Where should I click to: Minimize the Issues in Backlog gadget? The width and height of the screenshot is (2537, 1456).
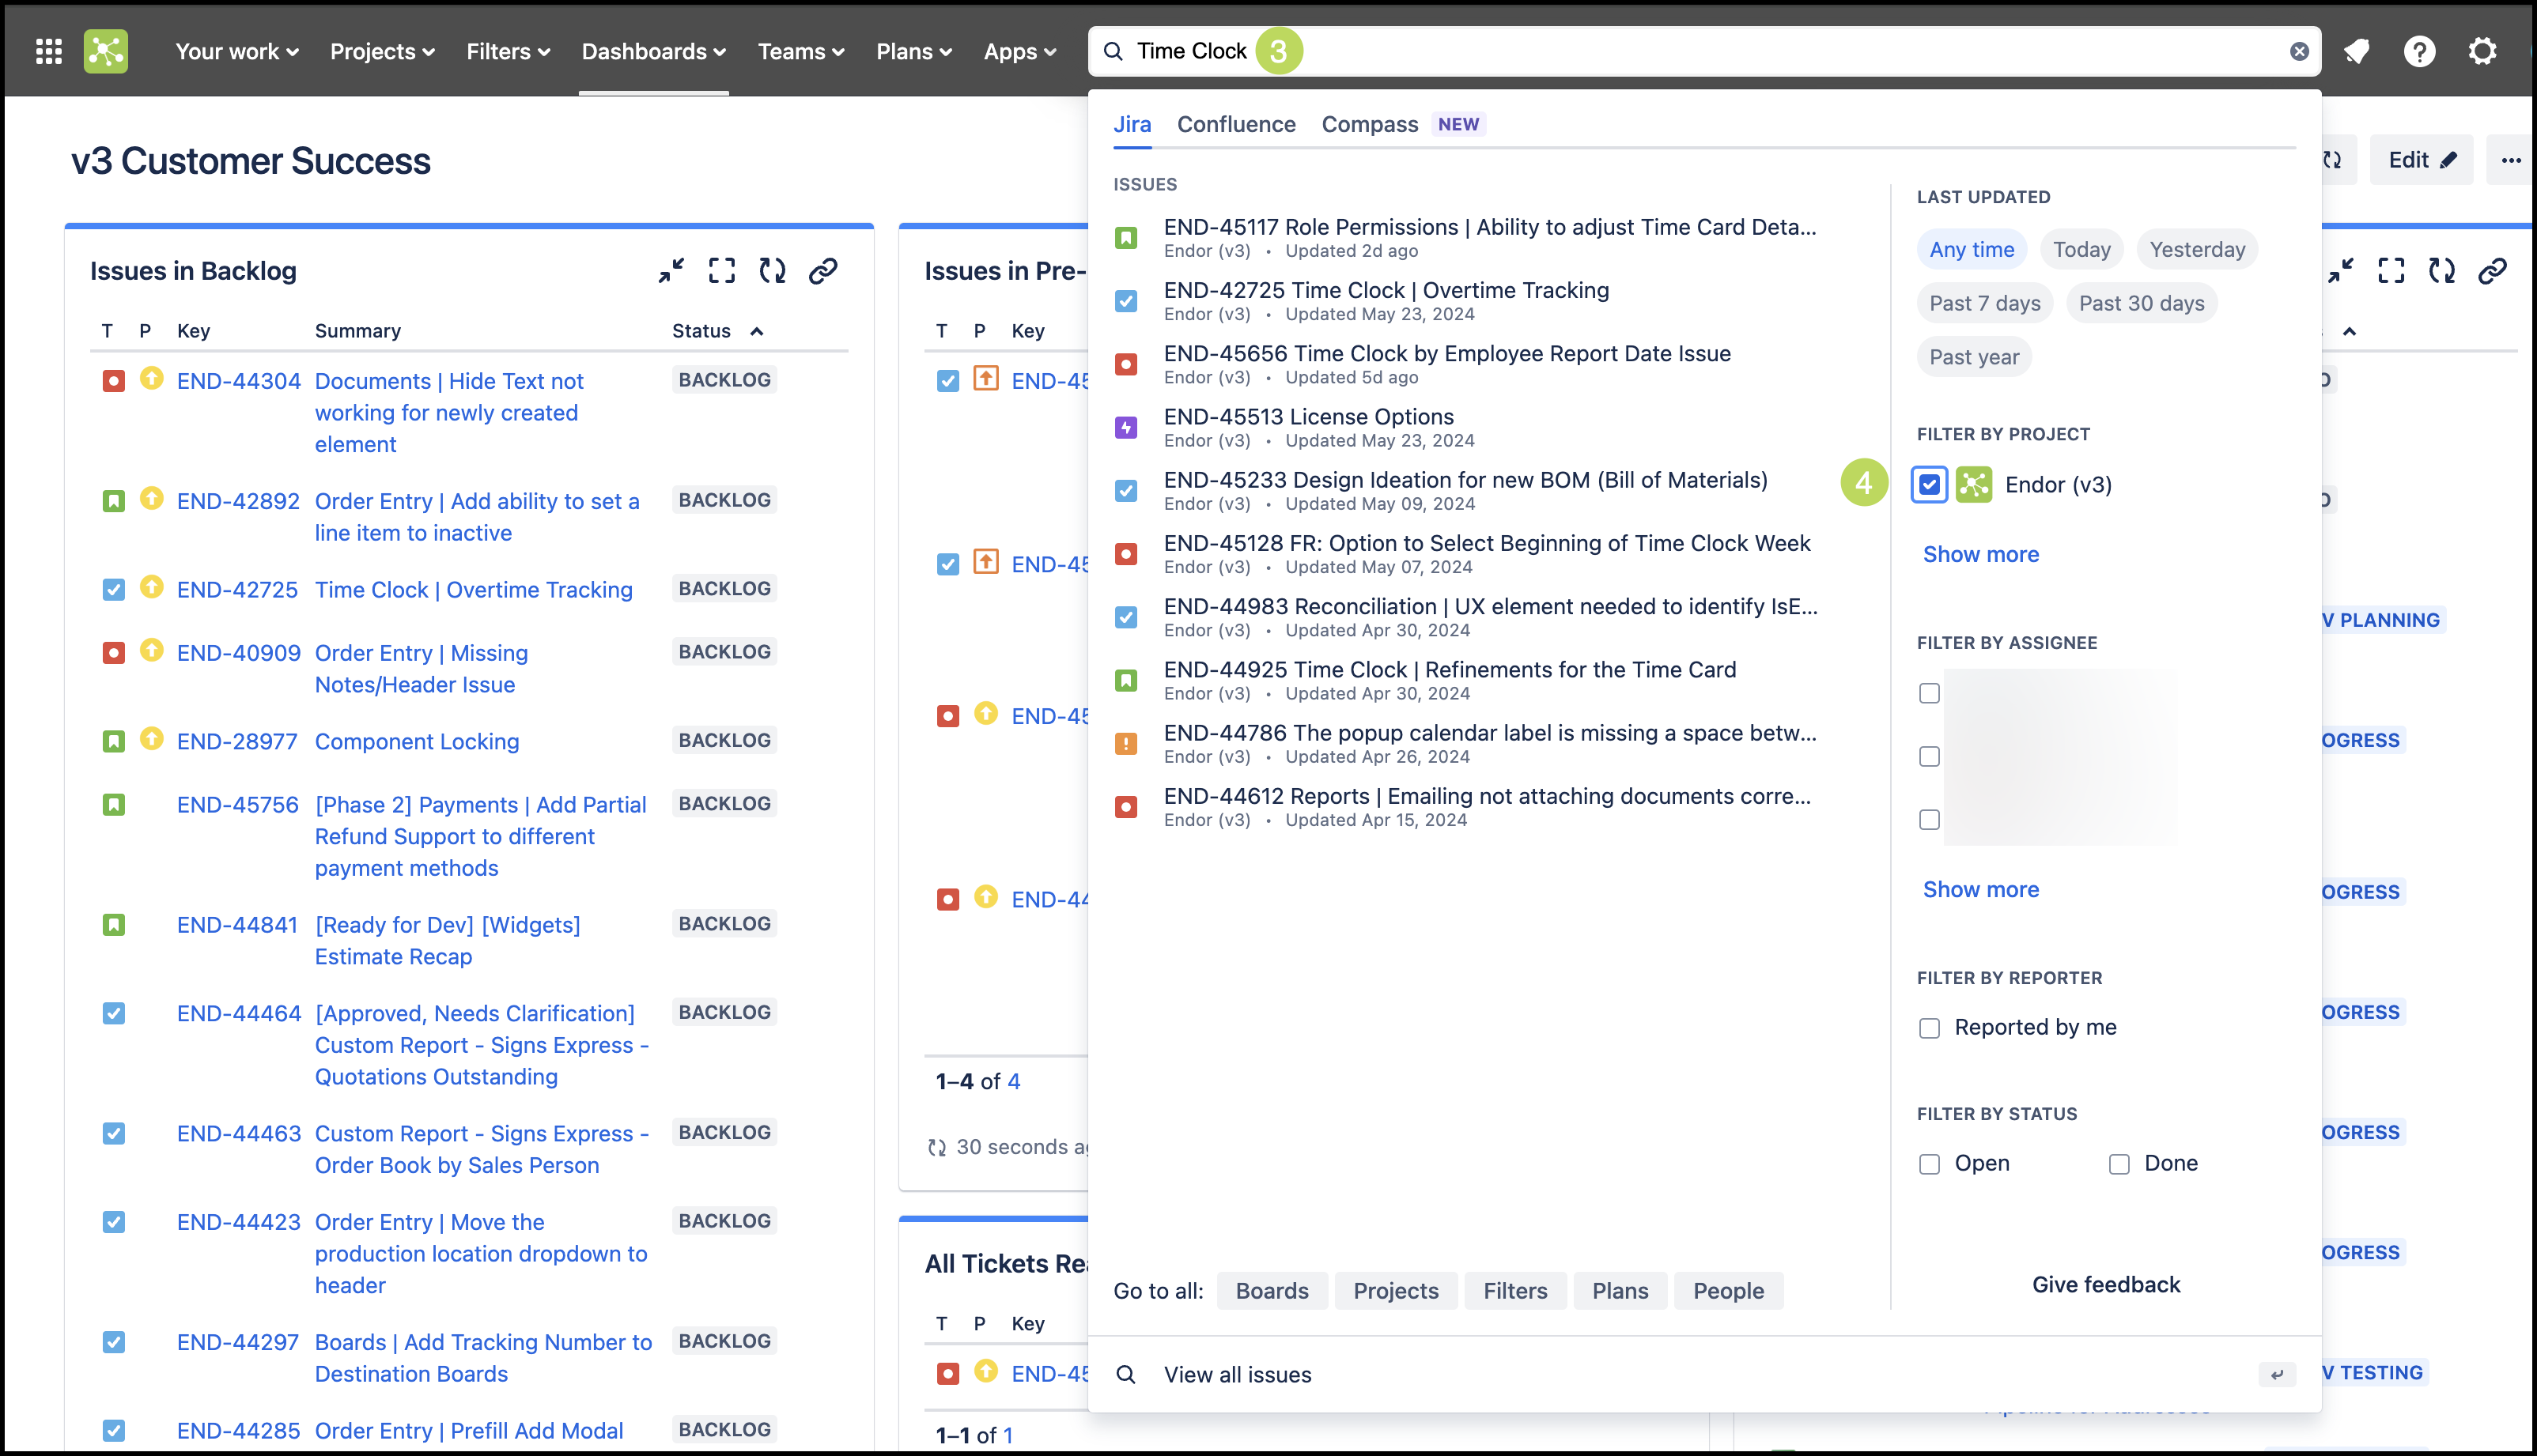pyautogui.click(x=671, y=270)
